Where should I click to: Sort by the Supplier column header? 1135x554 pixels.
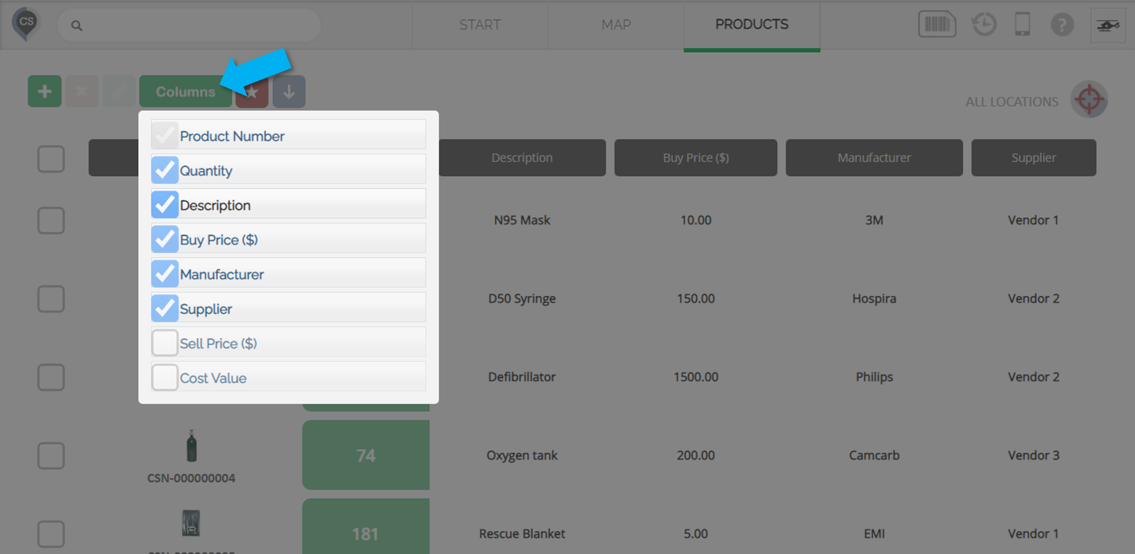[x=1034, y=157]
